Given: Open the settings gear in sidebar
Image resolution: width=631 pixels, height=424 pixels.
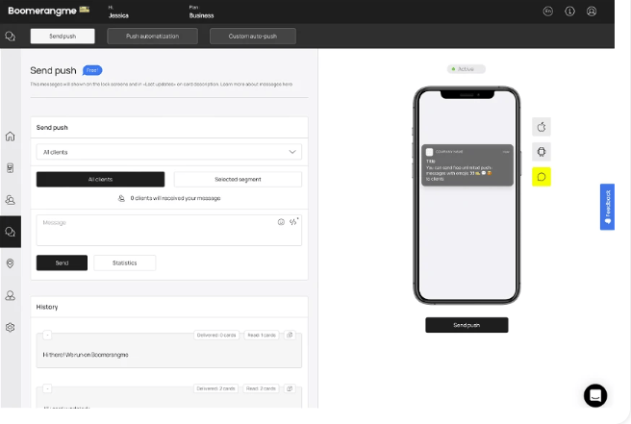Looking at the screenshot, I should click(10, 328).
